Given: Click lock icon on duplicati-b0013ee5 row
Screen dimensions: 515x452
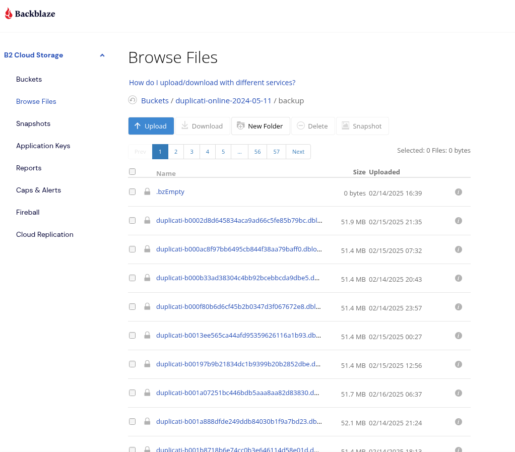Looking at the screenshot, I should [x=147, y=336].
